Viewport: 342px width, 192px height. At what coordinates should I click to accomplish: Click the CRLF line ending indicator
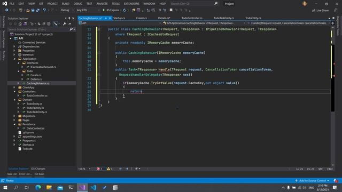point(330,169)
